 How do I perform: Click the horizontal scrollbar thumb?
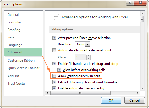click(80, 93)
